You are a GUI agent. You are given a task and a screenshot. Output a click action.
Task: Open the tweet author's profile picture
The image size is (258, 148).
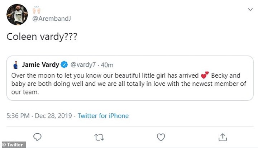[17, 14]
